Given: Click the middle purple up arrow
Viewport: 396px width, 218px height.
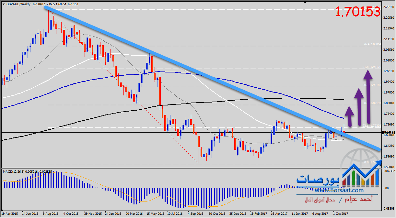Looking at the screenshot, I should (359, 106).
